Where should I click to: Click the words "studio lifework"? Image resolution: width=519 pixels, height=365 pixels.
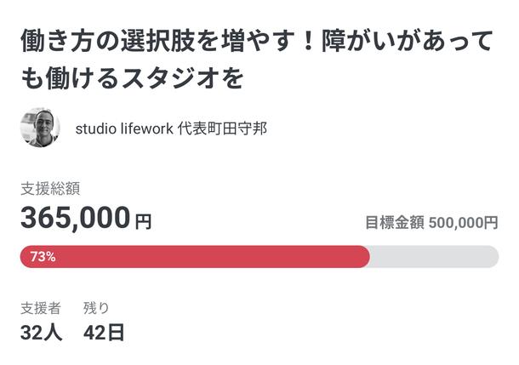[124, 129]
